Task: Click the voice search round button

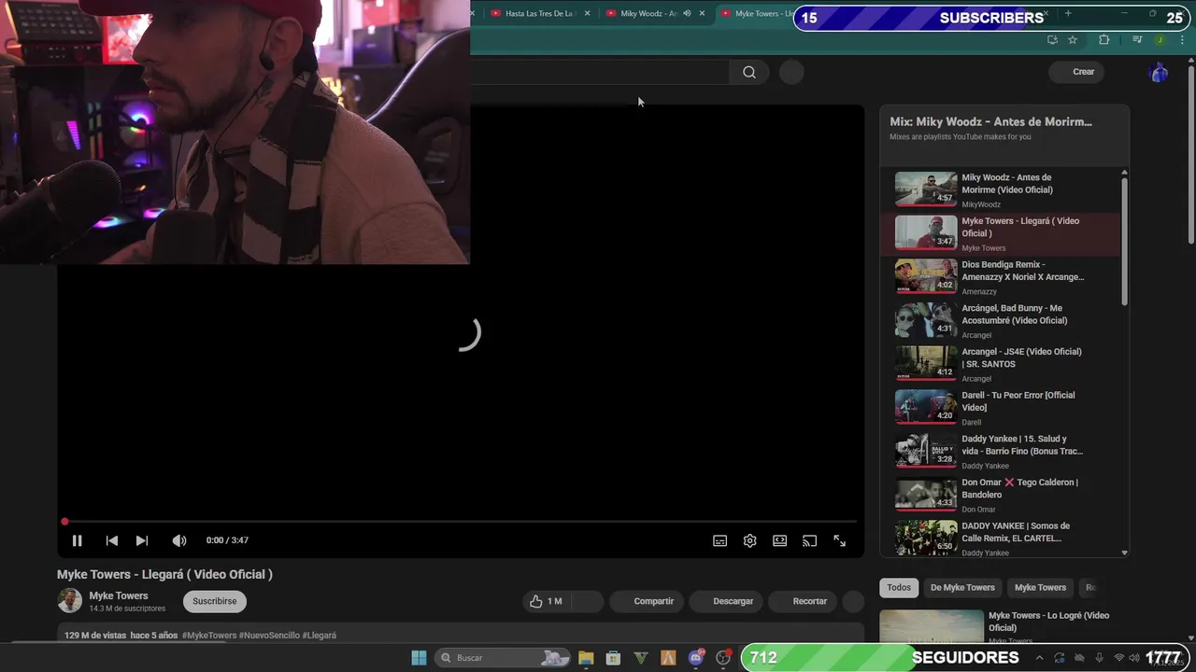Action: point(791,72)
